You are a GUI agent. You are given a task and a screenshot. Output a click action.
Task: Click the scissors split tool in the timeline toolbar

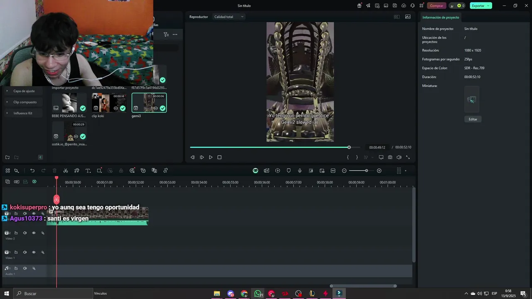(x=66, y=171)
